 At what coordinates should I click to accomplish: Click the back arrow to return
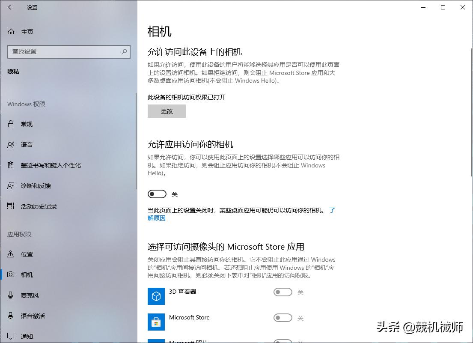(10, 7)
